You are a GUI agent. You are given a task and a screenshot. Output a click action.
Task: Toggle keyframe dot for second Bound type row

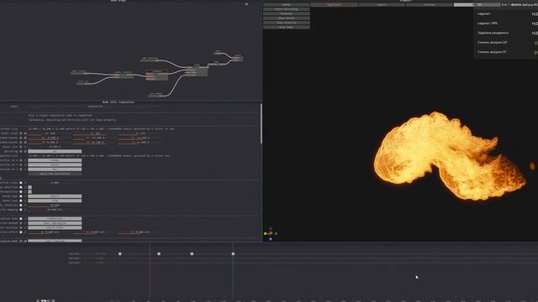click(x=21, y=200)
